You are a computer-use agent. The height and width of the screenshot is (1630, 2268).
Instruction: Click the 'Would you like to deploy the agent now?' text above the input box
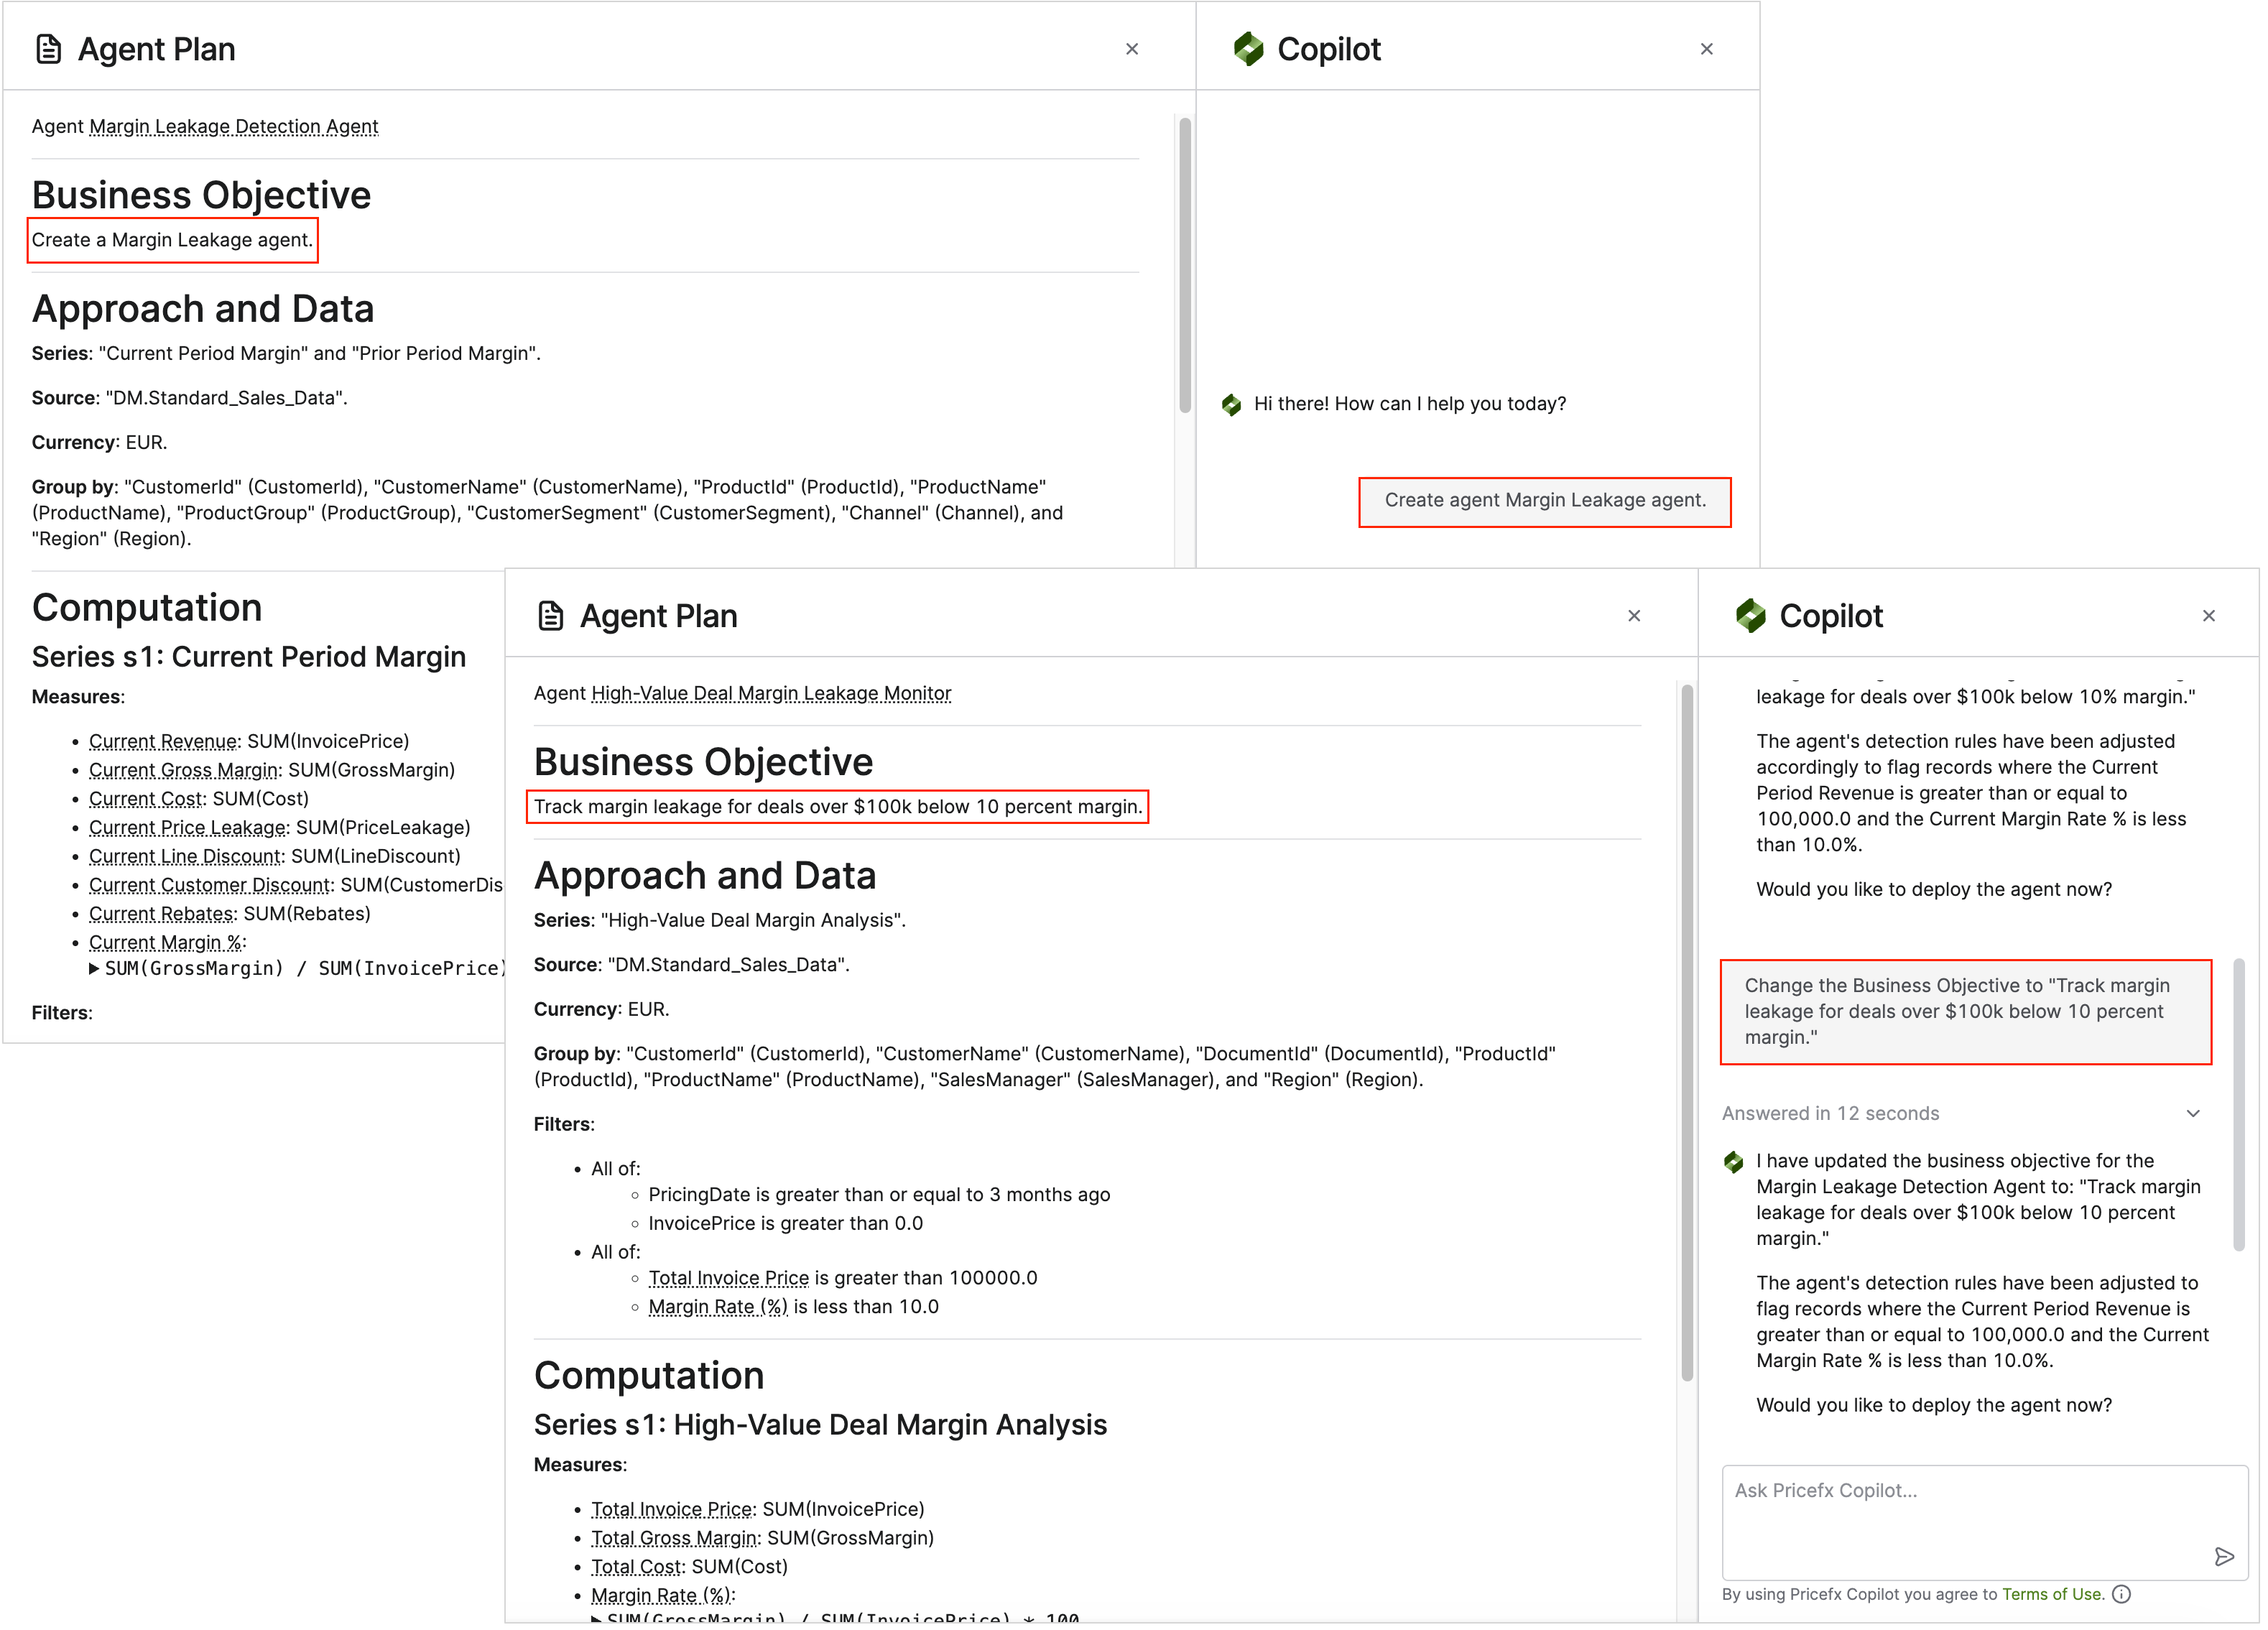click(x=1934, y=1406)
